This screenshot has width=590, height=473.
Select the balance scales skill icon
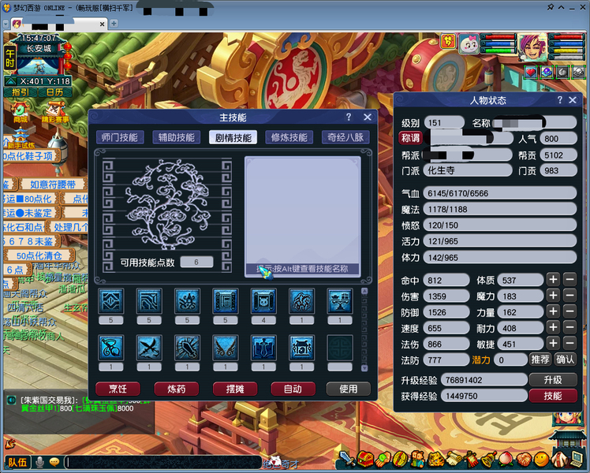coord(340,301)
